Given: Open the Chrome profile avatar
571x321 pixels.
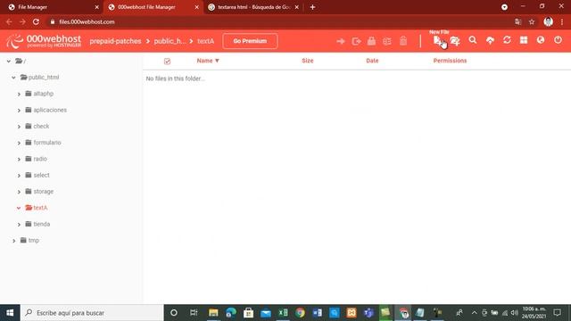Looking at the screenshot, I should [x=548, y=21].
